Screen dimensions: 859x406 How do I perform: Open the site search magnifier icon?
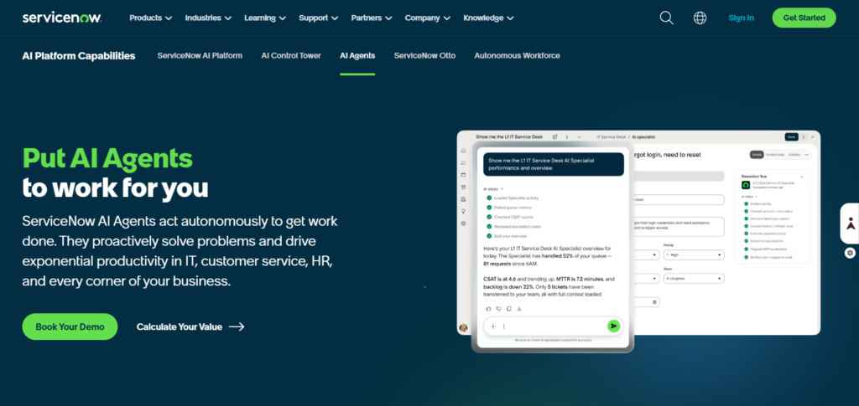pos(666,18)
